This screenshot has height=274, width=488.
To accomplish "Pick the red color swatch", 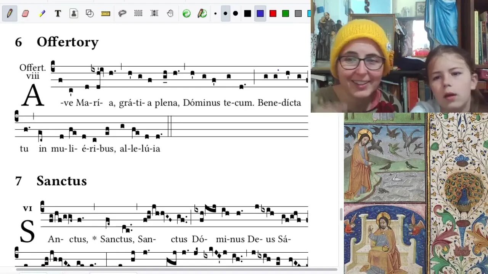I will point(273,14).
